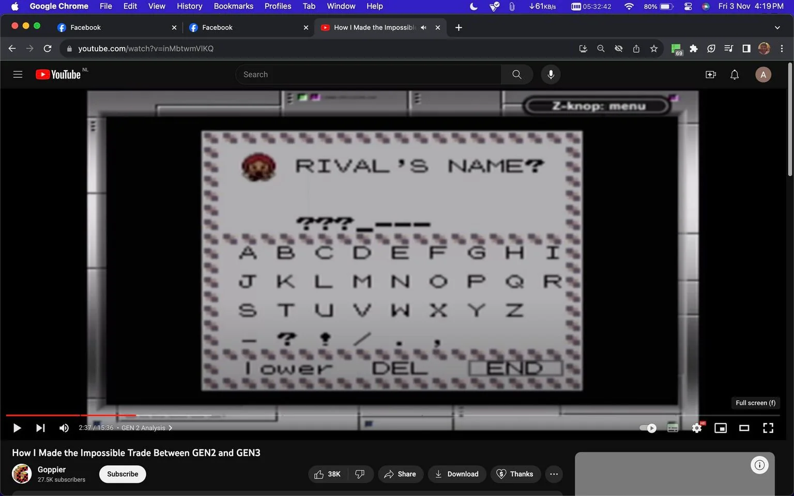
Task: Go full screen in the player
Action: (x=768, y=428)
